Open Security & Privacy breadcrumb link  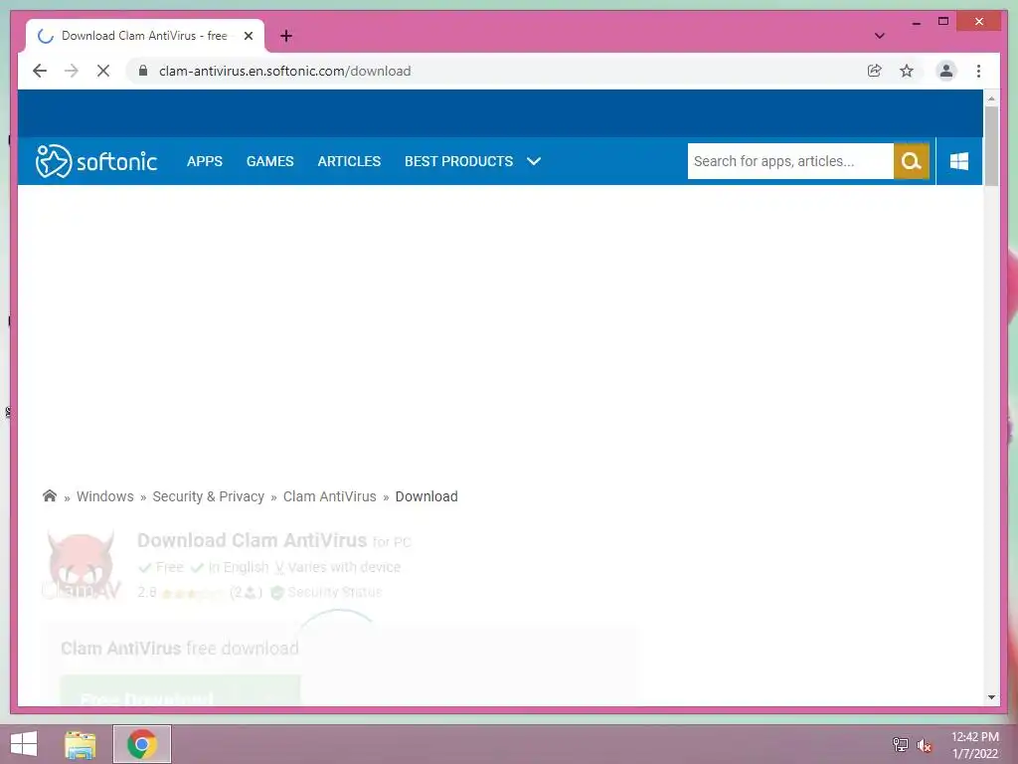coord(209,496)
